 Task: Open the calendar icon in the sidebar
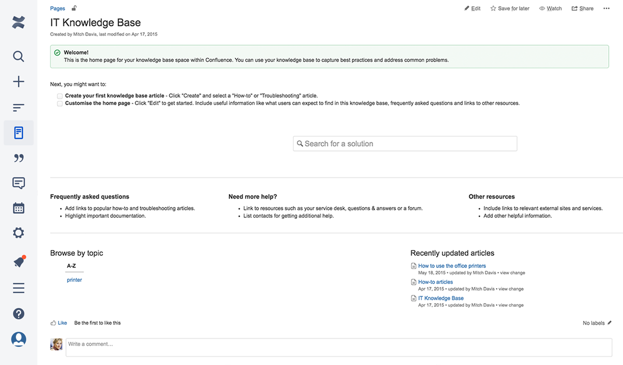(x=19, y=208)
